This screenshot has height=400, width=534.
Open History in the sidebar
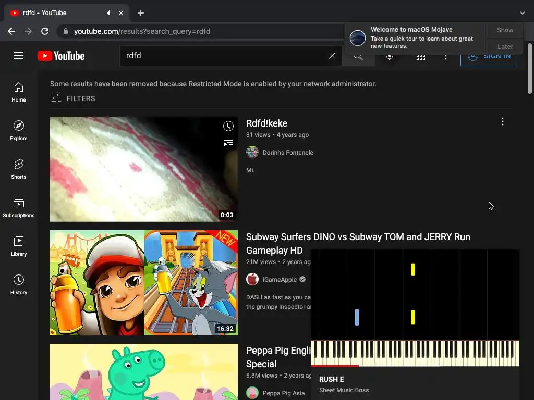coord(19,285)
